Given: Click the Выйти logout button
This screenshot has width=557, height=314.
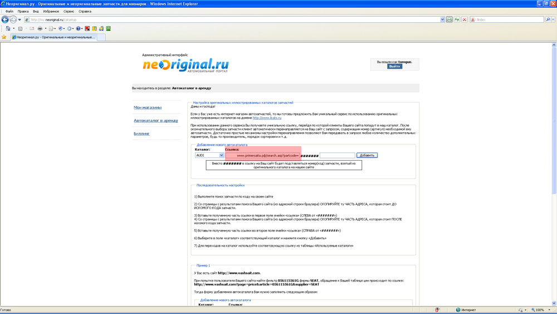Looking at the screenshot, I should click(x=395, y=66).
